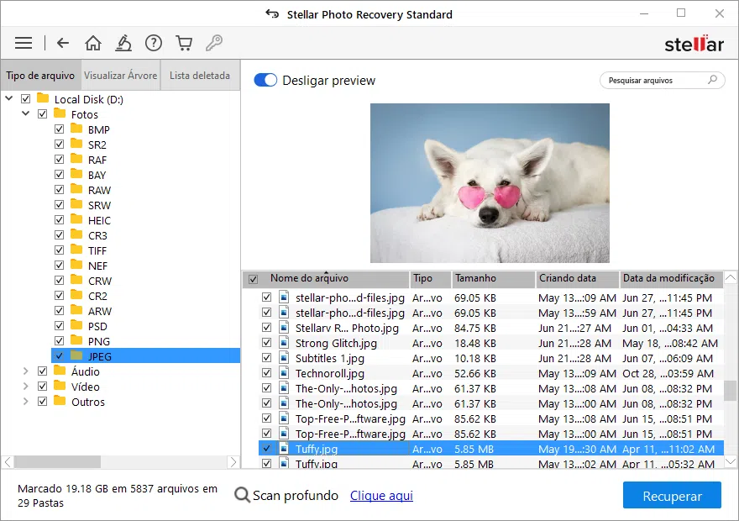Image resolution: width=739 pixels, height=521 pixels.
Task: Go to the home screen icon
Action: point(93,43)
